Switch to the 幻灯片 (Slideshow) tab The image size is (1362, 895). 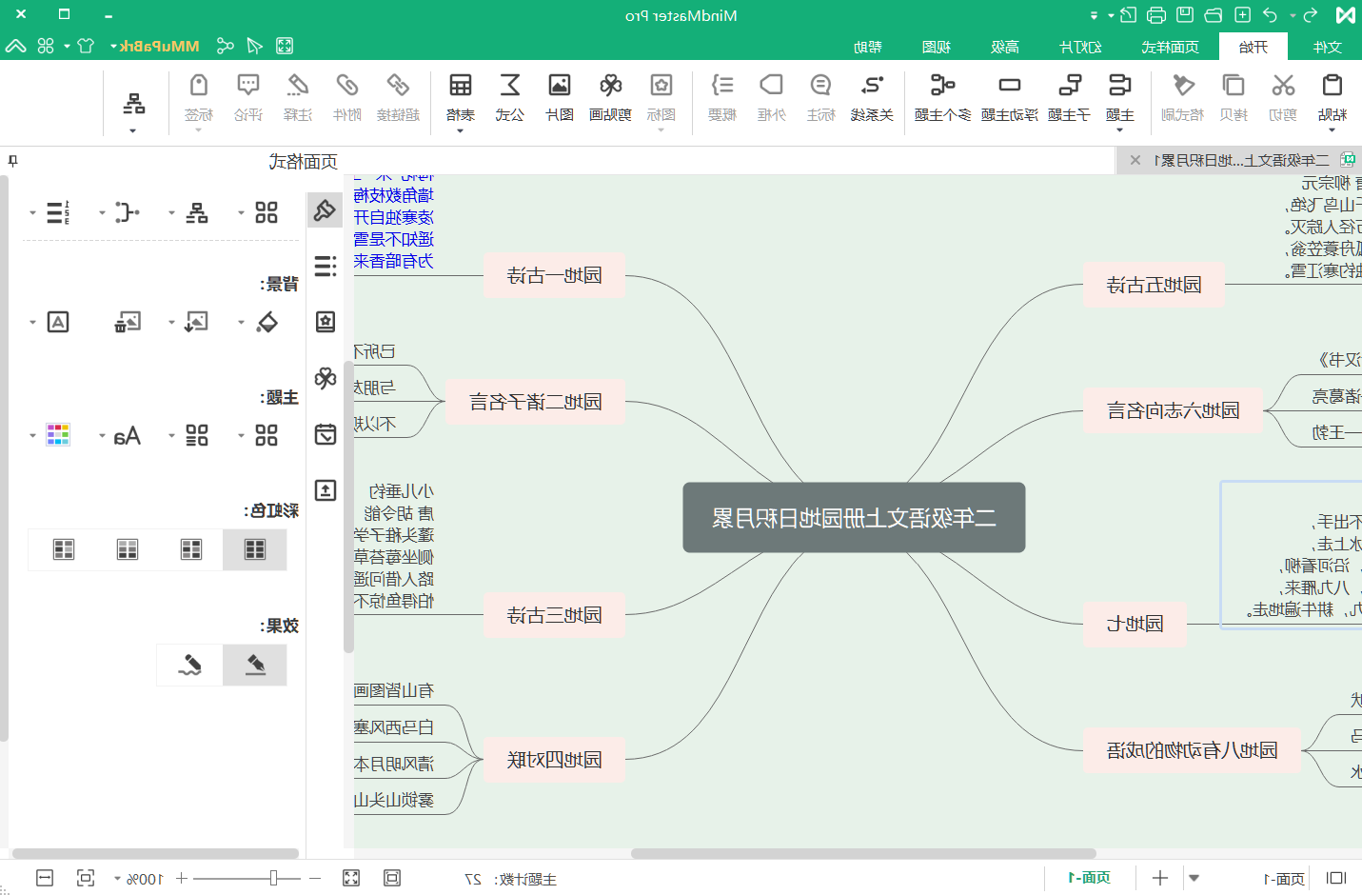click(x=1081, y=47)
